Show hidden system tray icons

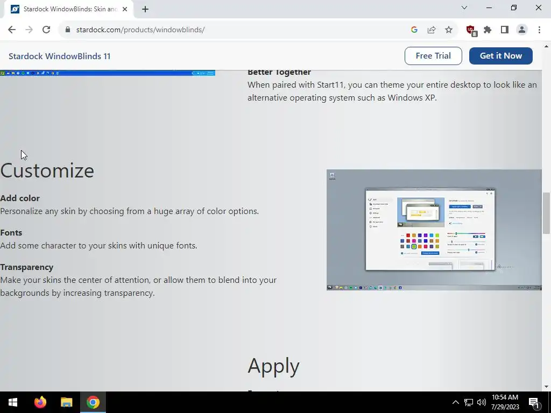(455, 402)
